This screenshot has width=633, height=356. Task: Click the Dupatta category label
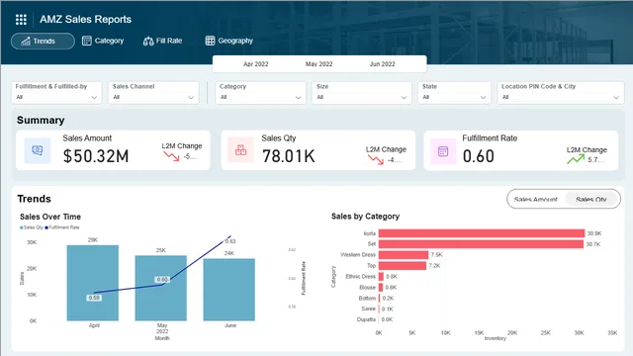click(x=366, y=319)
